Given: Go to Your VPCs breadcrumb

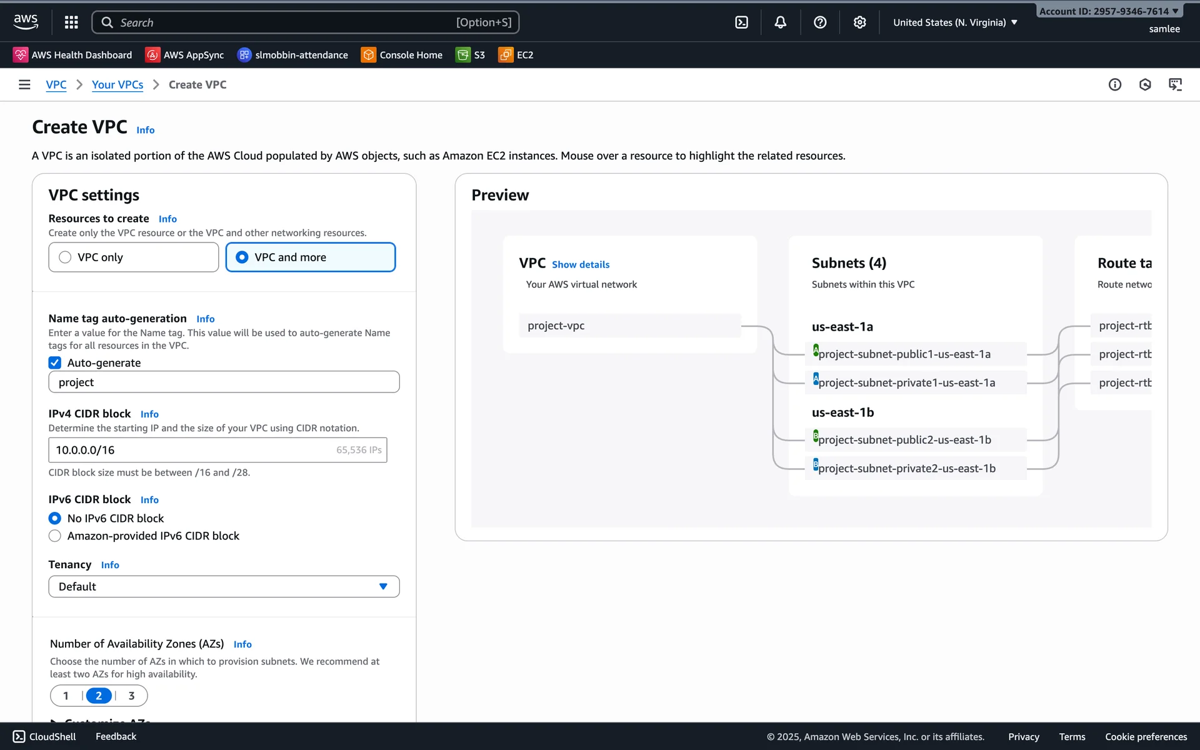Looking at the screenshot, I should (117, 84).
